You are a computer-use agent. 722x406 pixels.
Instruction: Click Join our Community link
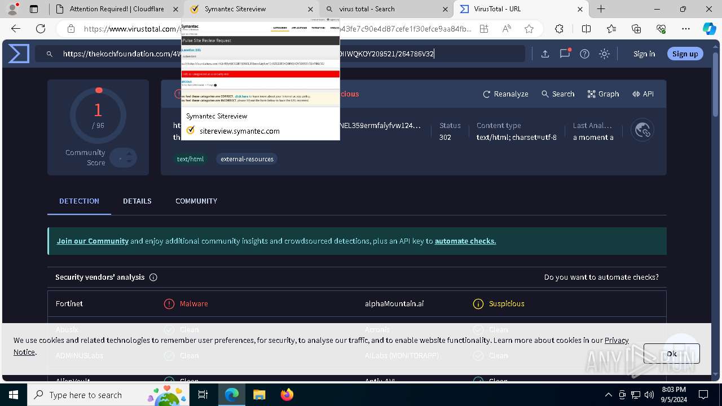coord(93,241)
